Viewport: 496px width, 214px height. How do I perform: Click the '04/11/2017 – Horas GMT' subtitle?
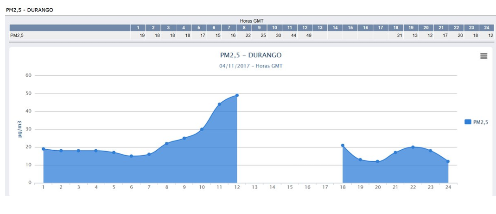pos(251,66)
